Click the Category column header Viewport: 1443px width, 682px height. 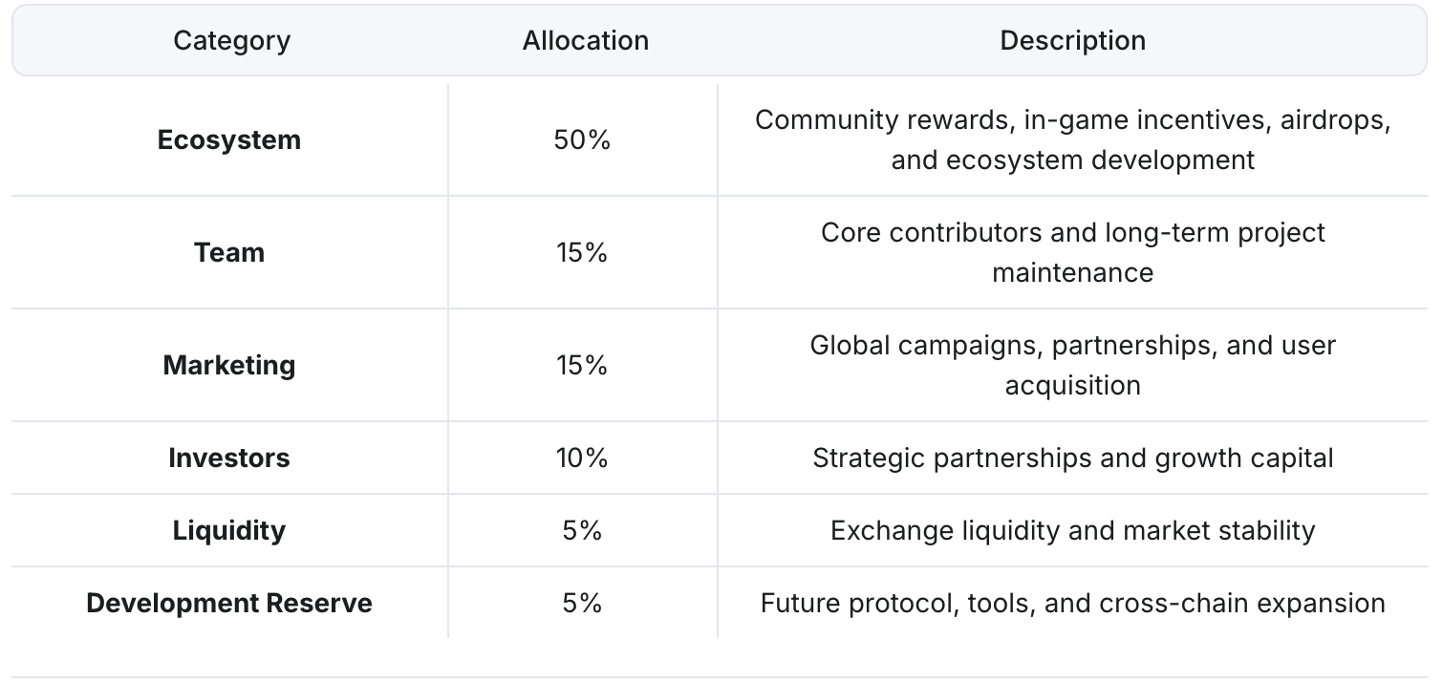231,41
